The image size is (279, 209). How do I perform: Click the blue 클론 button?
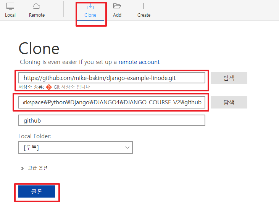[x=37, y=191]
